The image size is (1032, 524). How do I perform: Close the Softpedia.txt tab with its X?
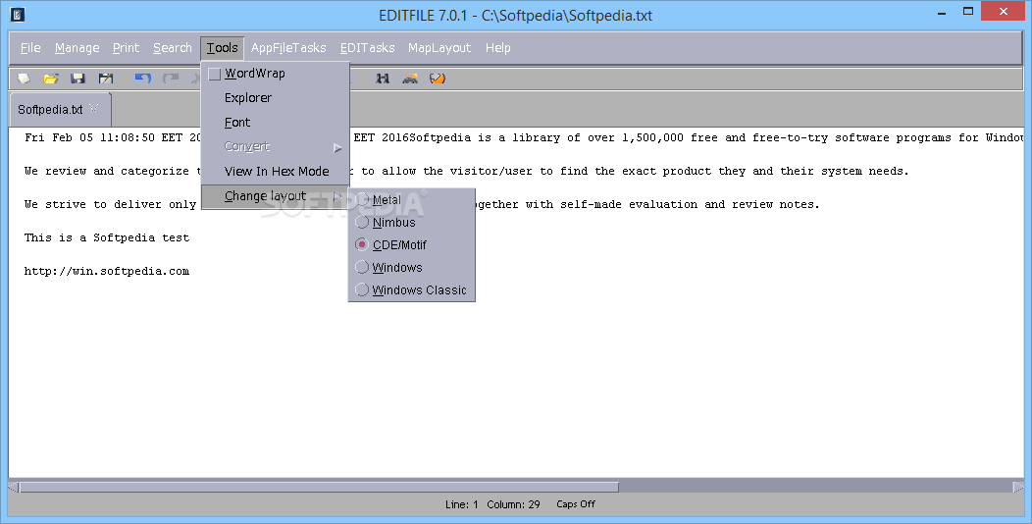pyautogui.click(x=94, y=109)
